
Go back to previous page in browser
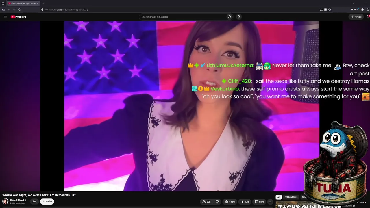pos(9,10)
